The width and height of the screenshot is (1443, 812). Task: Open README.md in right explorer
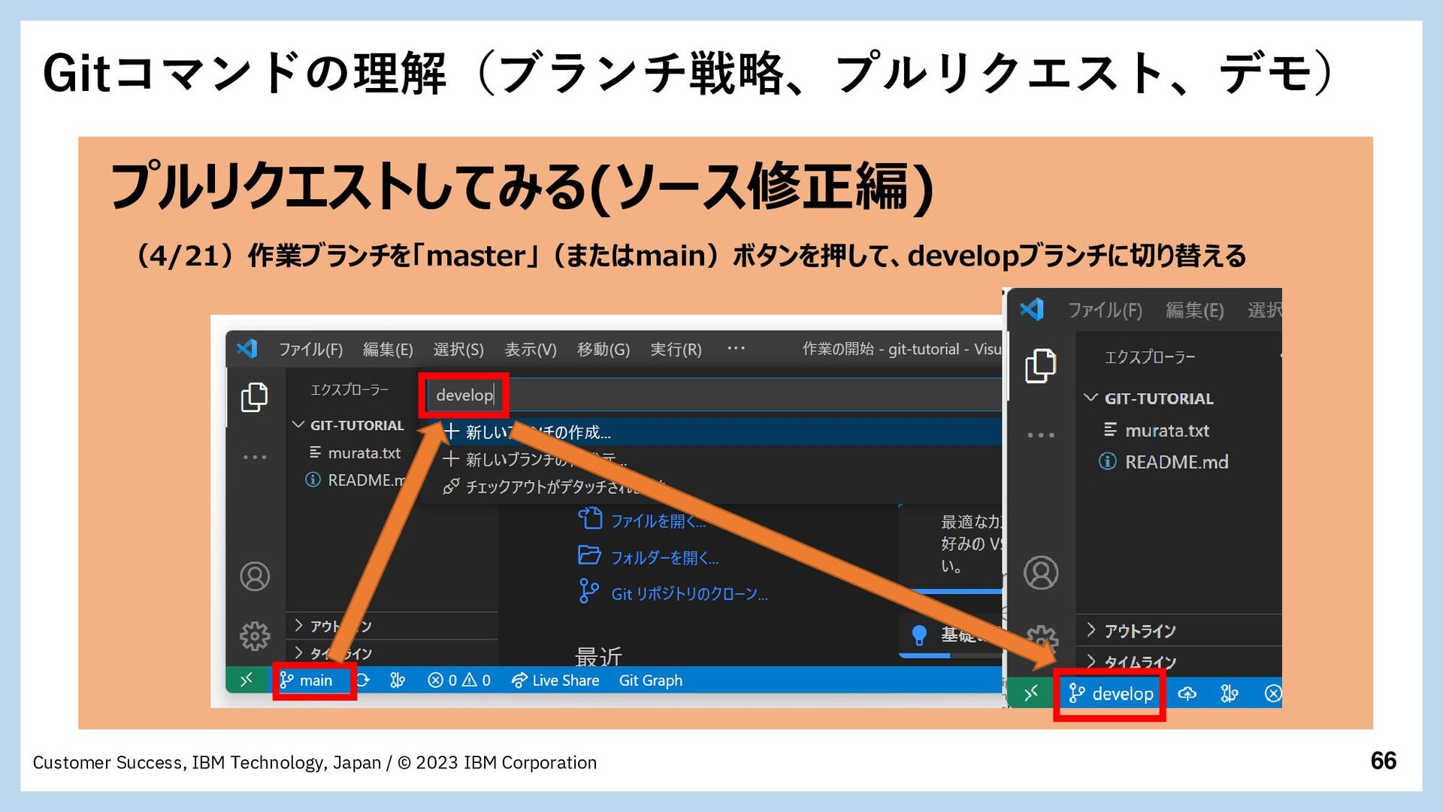pyautogui.click(x=1164, y=462)
